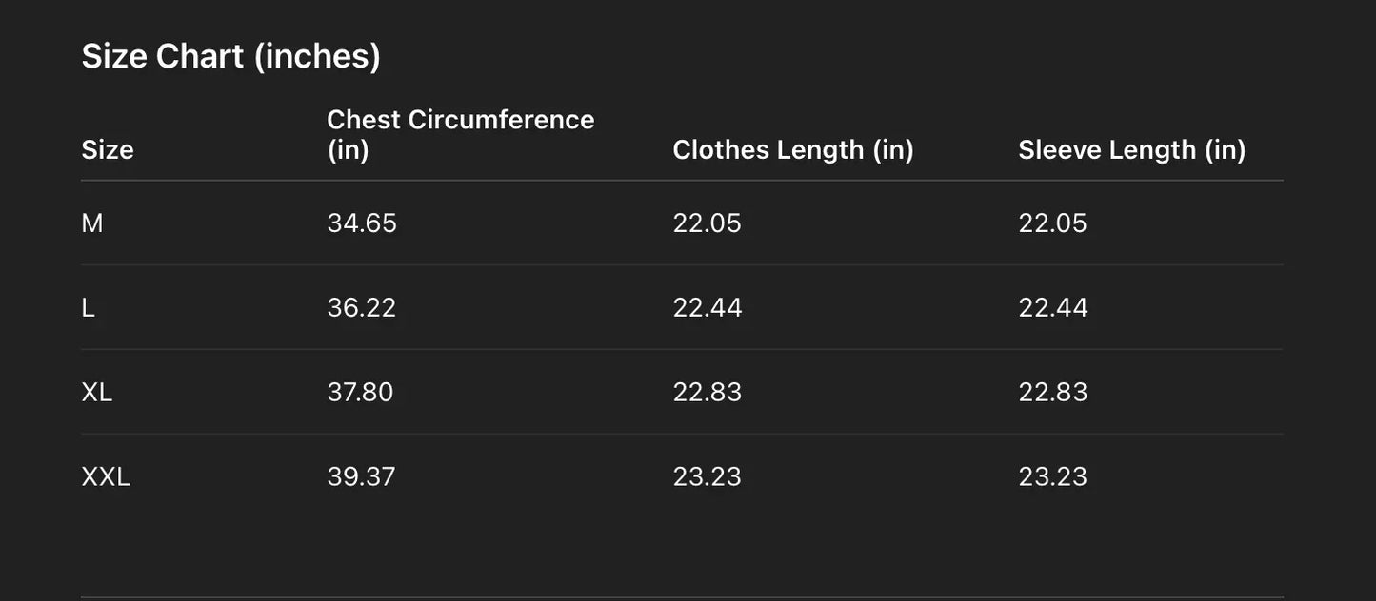The image size is (1376, 601).
Task: Select the XL size row label
Action: 97,393
